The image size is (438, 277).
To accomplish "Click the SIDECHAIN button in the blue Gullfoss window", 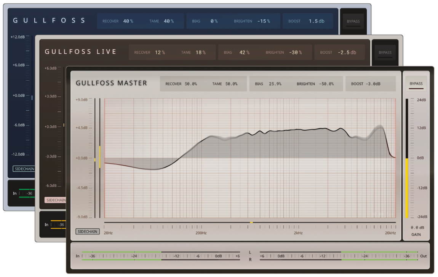I will tap(24, 169).
